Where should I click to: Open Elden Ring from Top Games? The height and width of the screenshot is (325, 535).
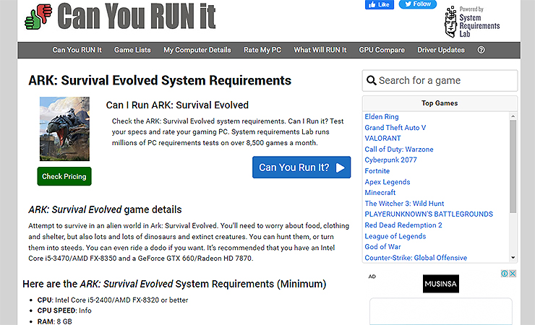click(382, 117)
